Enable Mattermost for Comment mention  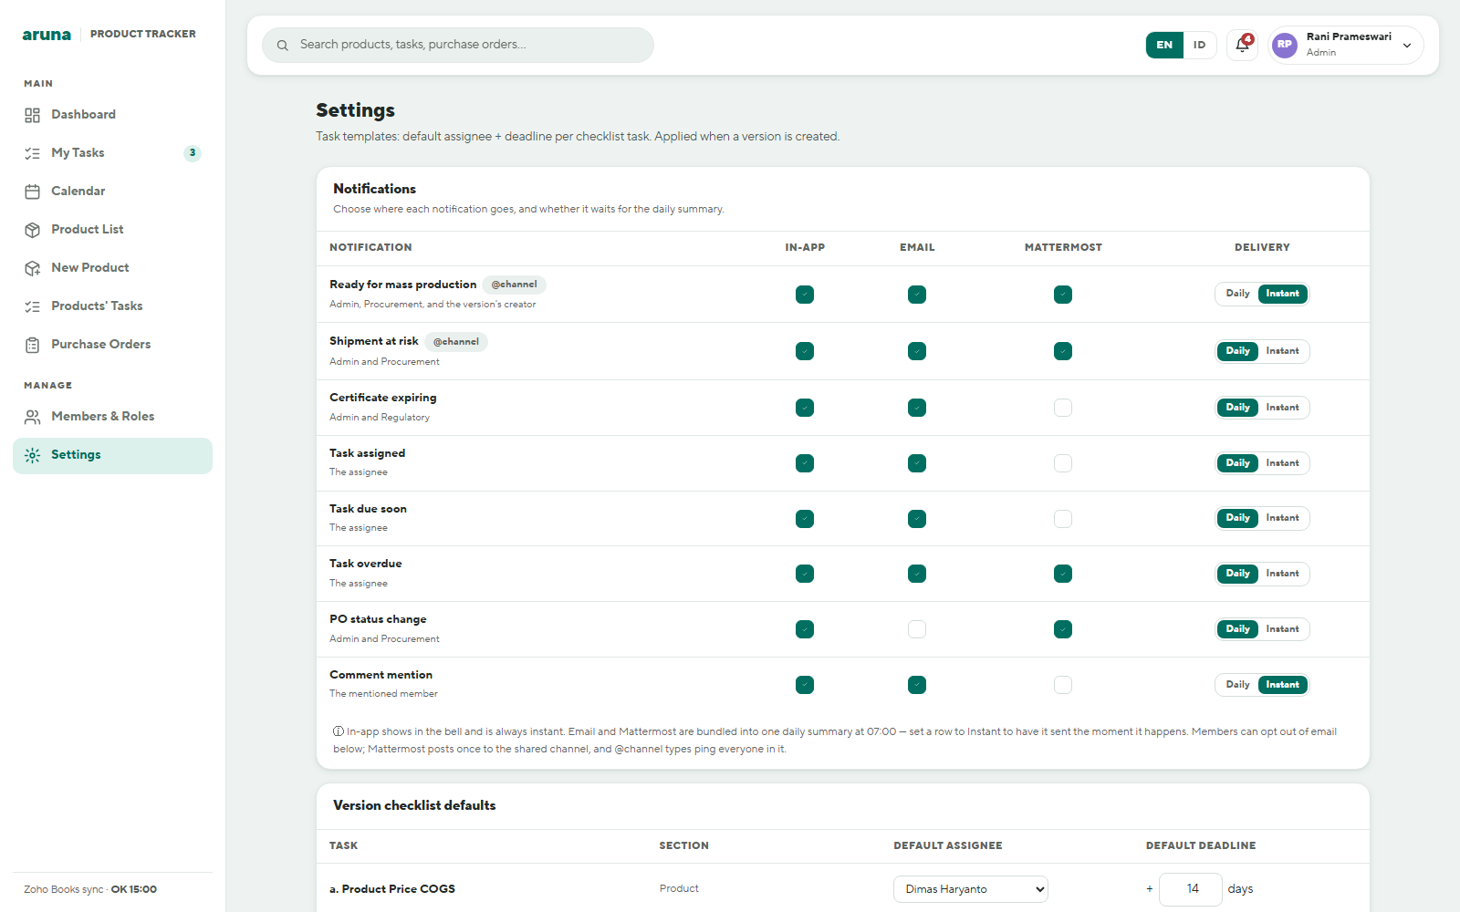point(1063,685)
